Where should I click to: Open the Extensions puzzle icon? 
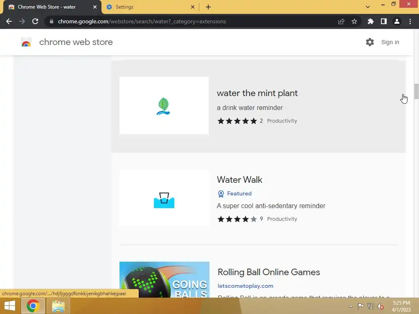coord(370,21)
